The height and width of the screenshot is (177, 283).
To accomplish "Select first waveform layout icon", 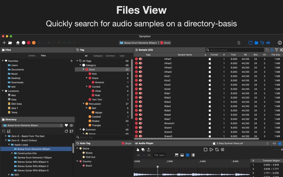I will 177,155.
